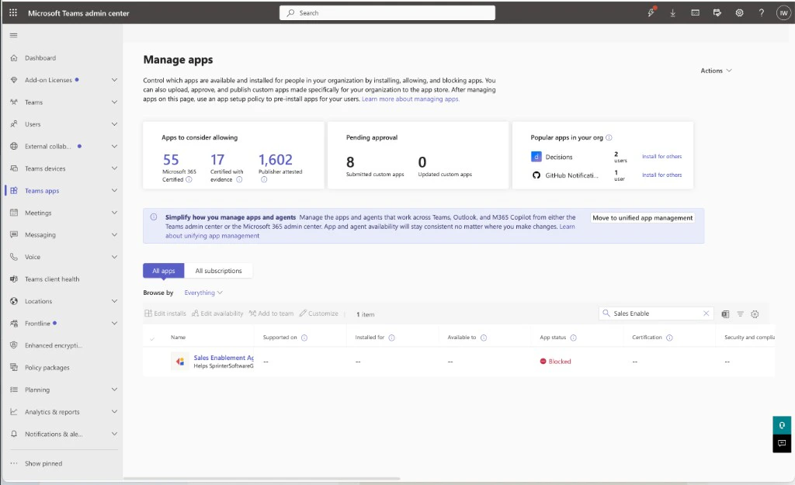Click Edit installs toolbar button
Image resolution: width=795 pixels, height=485 pixels.
tap(165, 314)
